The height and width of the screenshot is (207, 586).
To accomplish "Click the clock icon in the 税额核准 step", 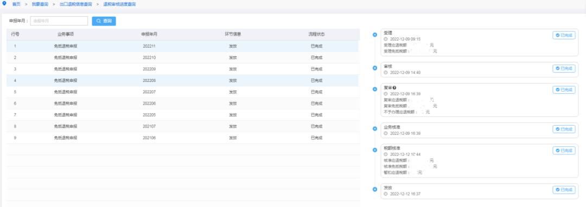I will pos(386,154).
